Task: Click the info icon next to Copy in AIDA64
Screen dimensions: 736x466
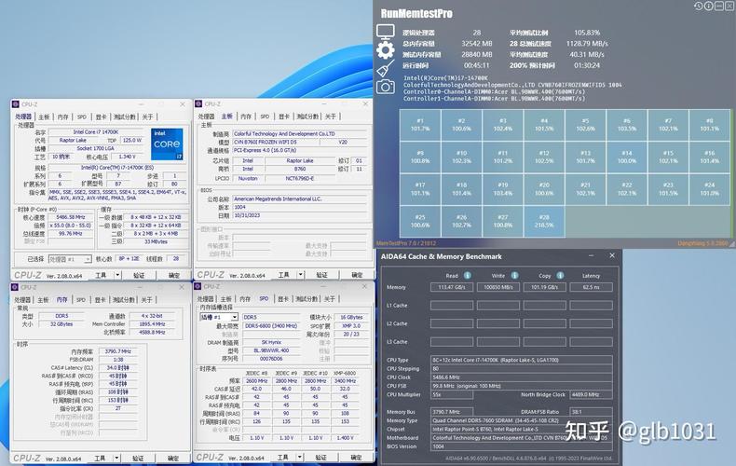Action: click(x=560, y=275)
